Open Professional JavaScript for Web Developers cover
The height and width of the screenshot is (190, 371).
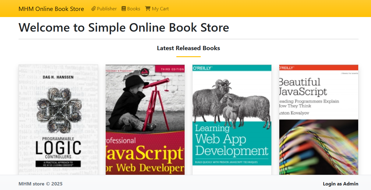[145, 120]
